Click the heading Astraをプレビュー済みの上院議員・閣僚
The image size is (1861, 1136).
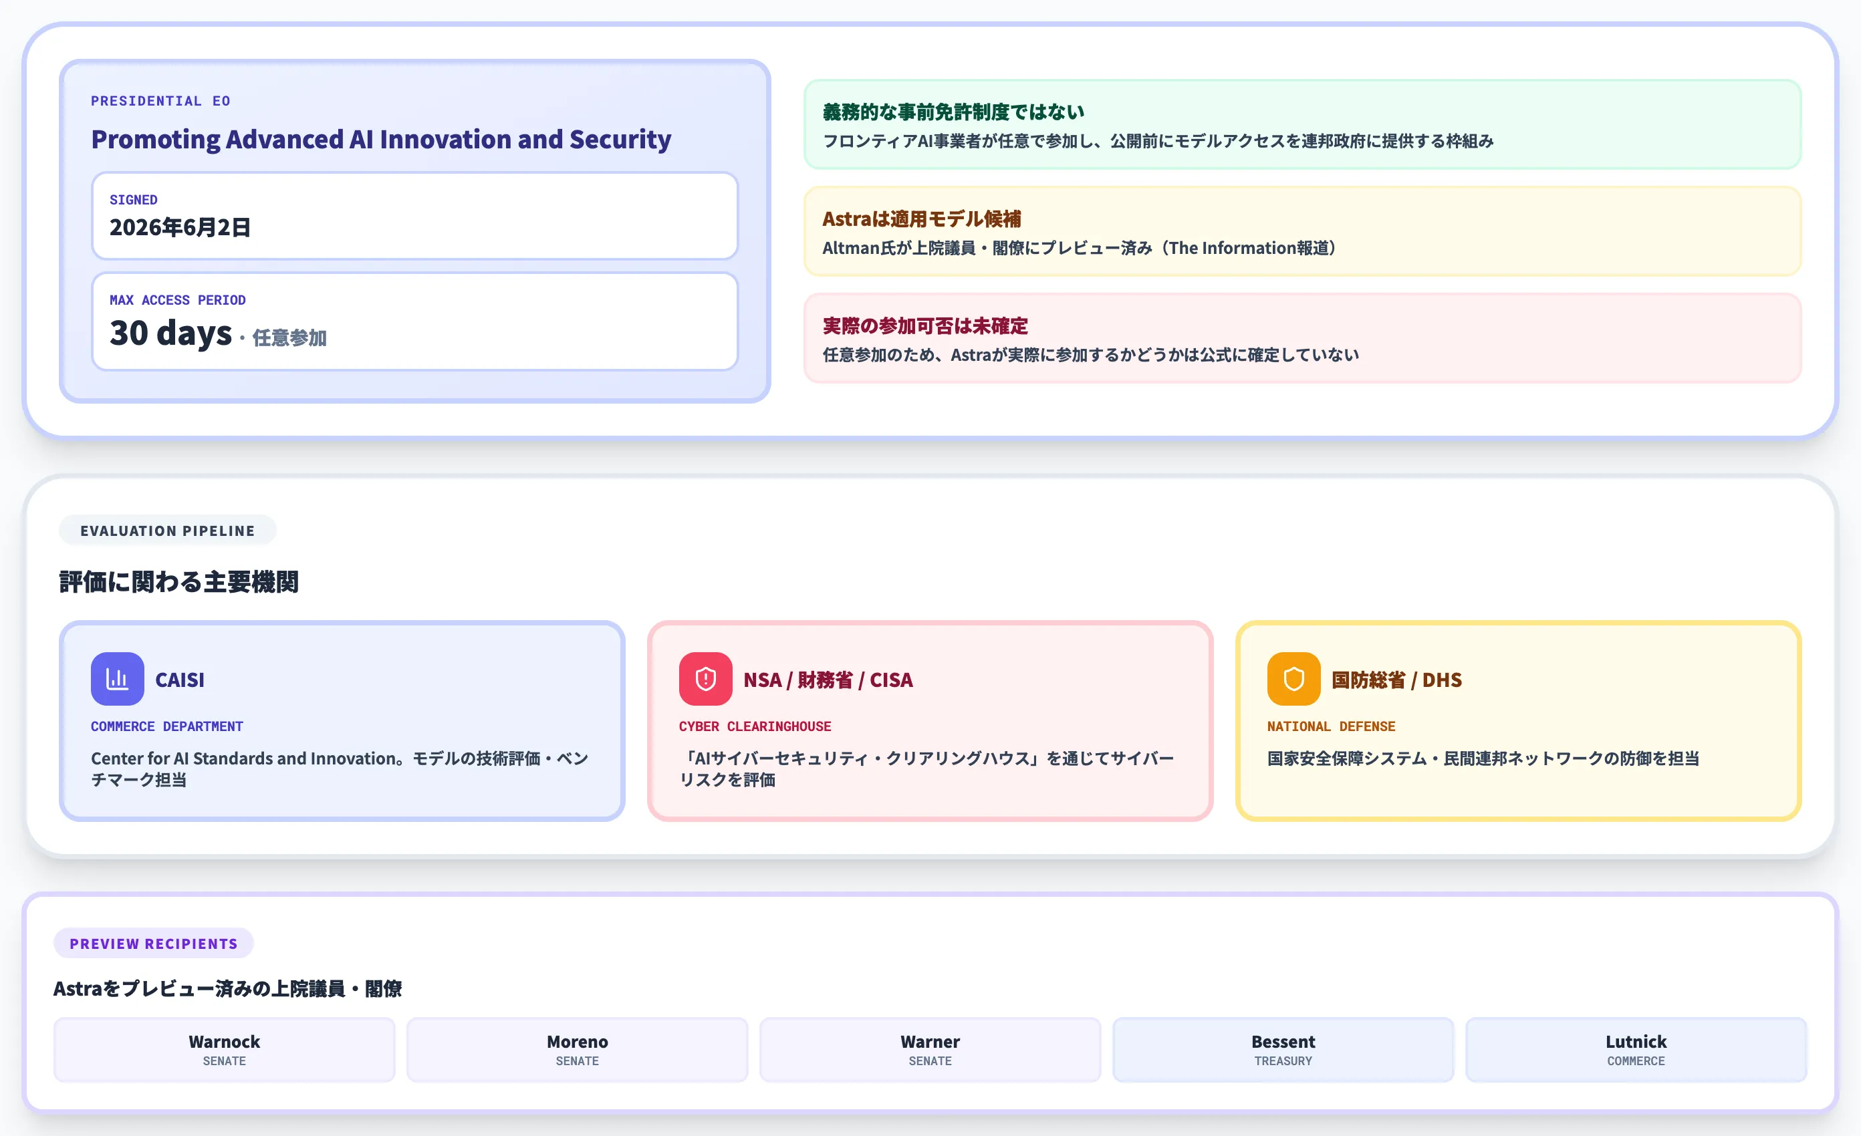[227, 988]
